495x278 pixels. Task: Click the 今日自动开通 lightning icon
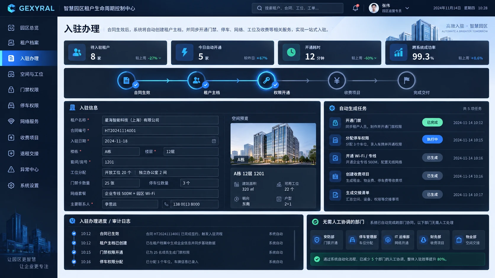[184, 52]
